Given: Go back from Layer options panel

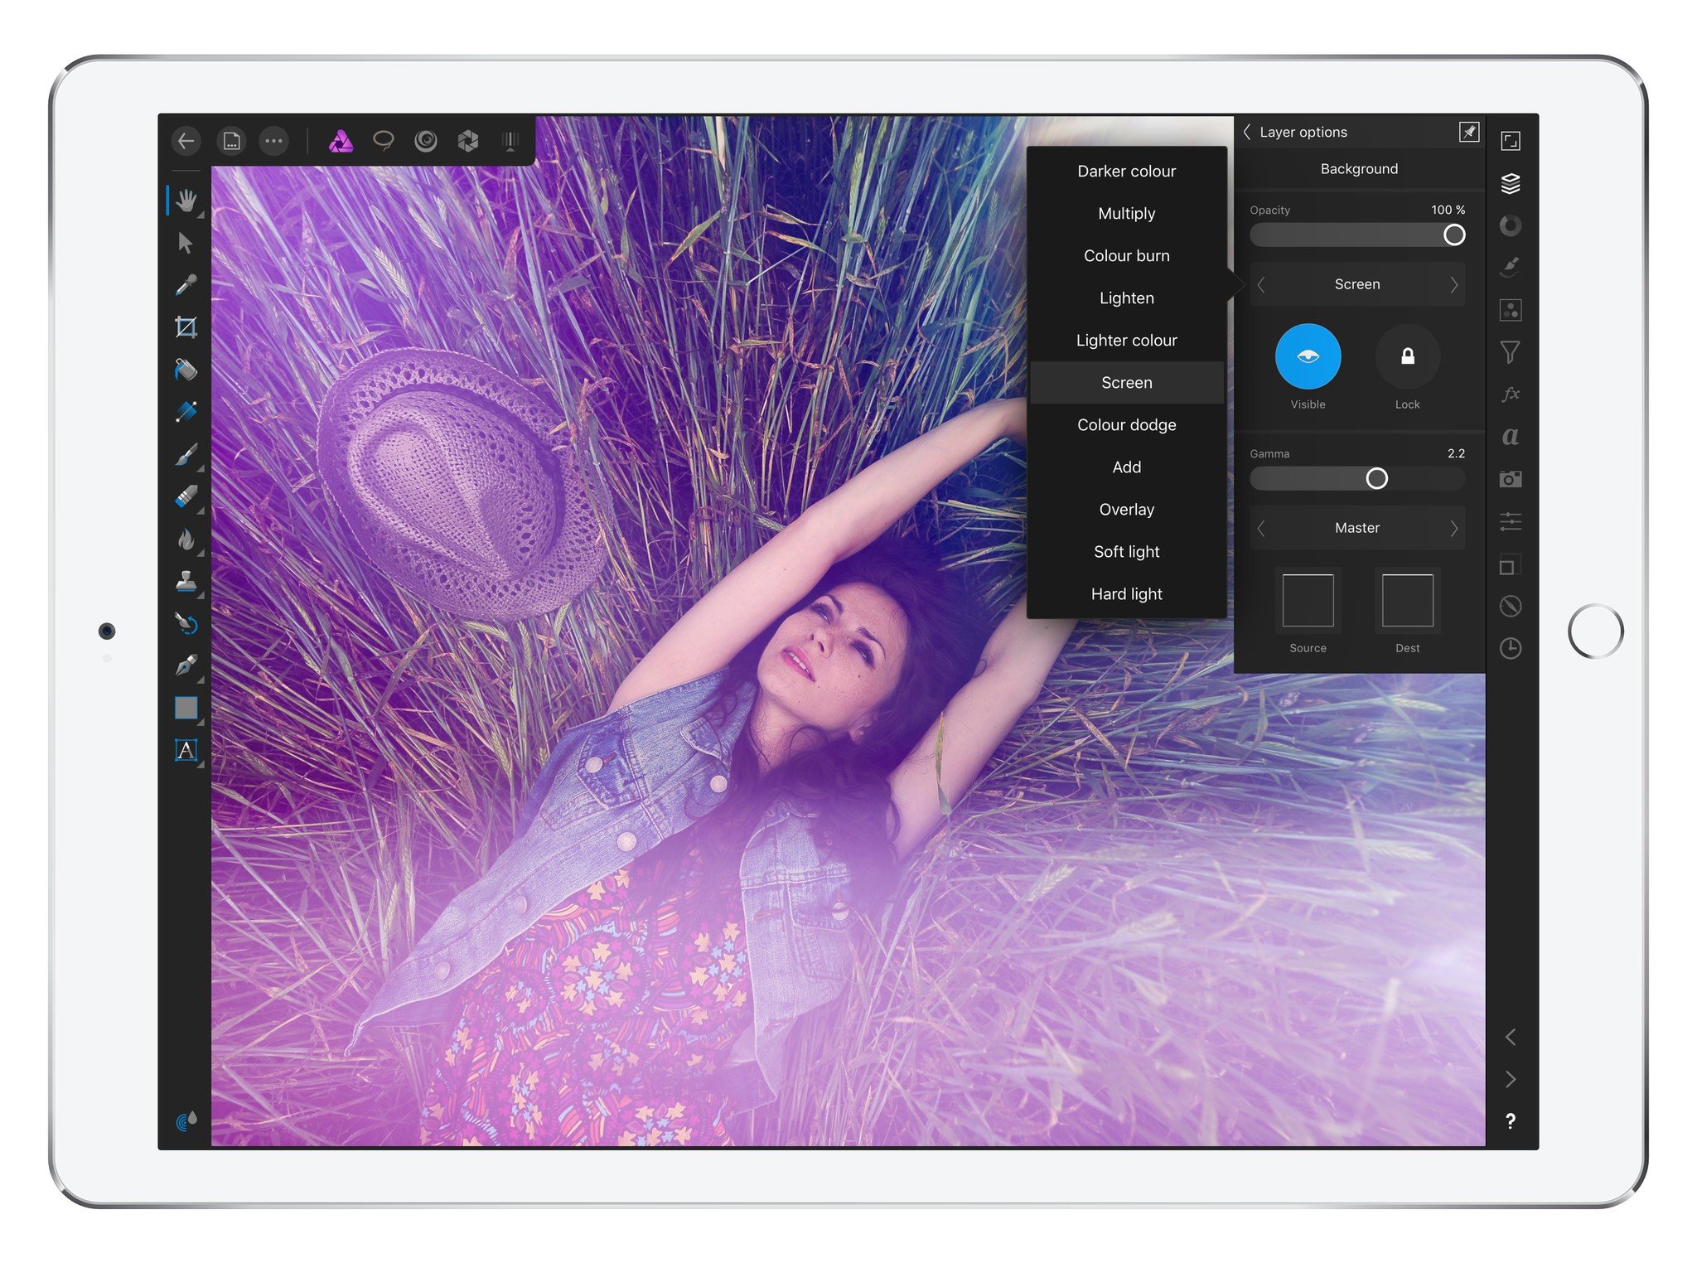Looking at the screenshot, I should pos(1247,132).
